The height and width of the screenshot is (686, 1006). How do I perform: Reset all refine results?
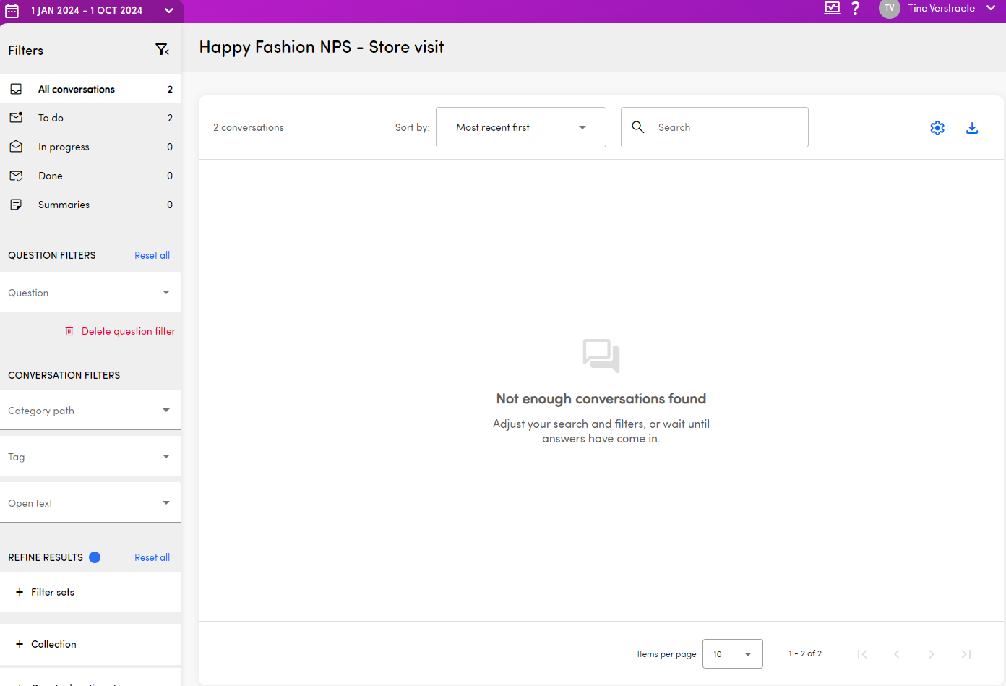[x=152, y=557]
